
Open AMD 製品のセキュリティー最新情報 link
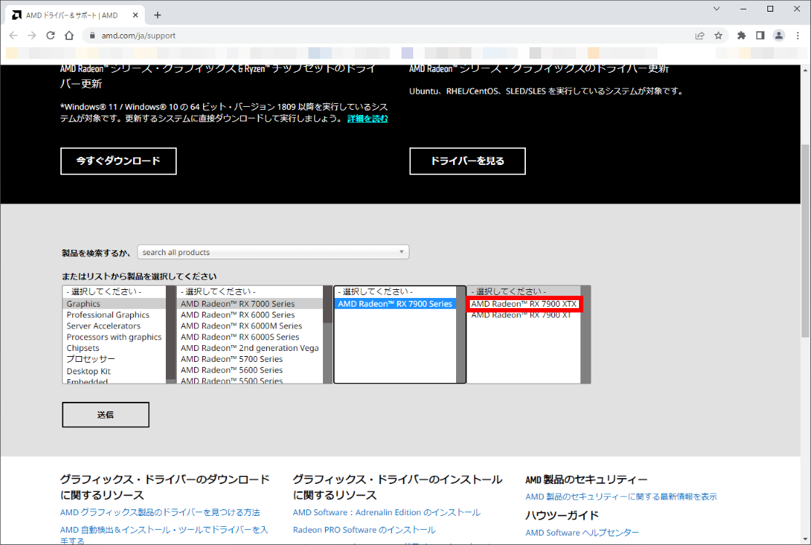click(621, 497)
